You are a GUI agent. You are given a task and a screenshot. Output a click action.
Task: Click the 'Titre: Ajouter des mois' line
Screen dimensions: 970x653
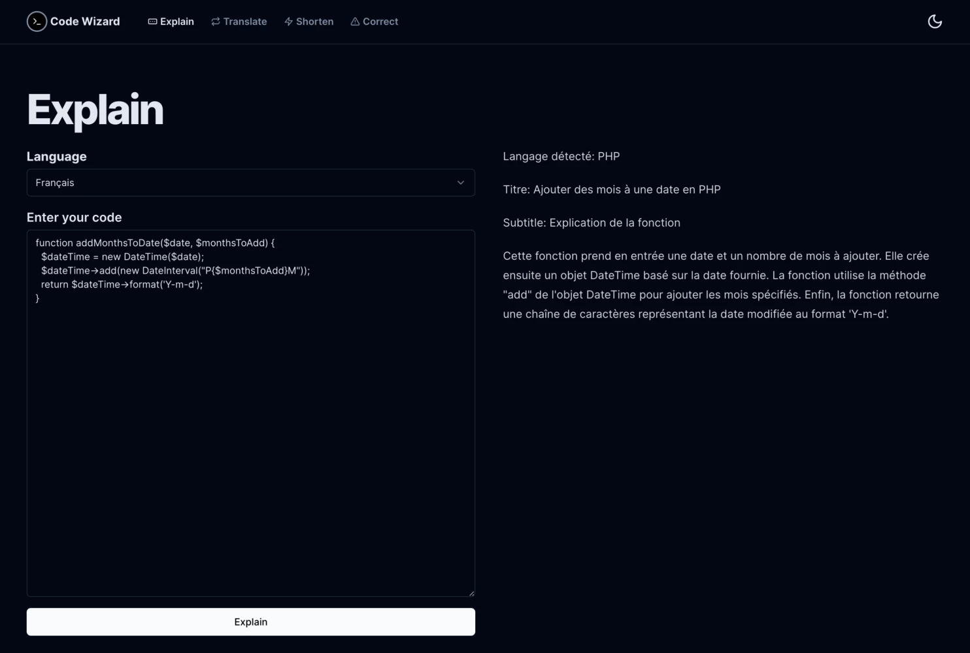[611, 190]
